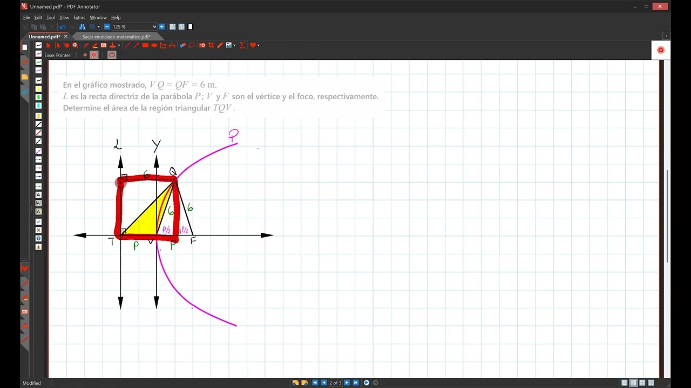Toggle full screen mode icon
The image size is (691, 388).
(x=191, y=26)
